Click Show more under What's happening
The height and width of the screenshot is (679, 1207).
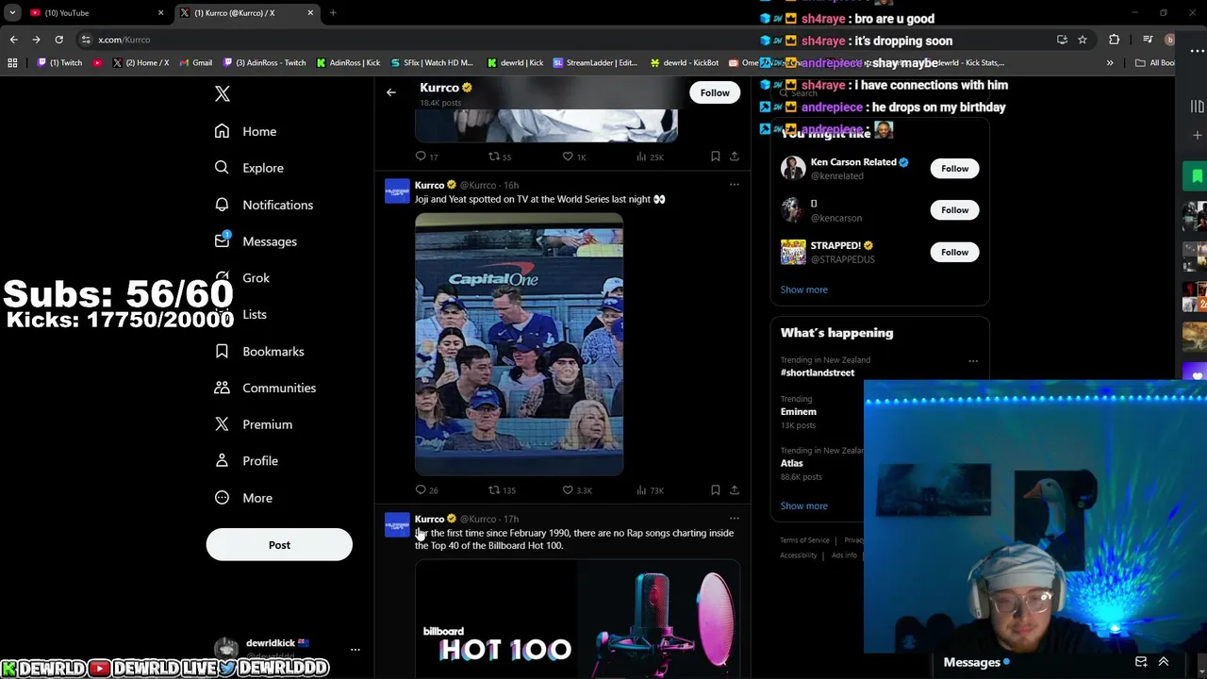pyautogui.click(x=803, y=505)
